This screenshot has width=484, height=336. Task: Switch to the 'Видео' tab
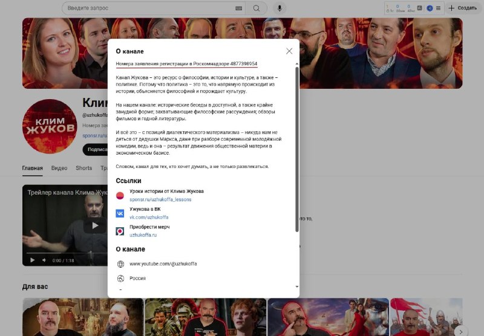click(59, 168)
